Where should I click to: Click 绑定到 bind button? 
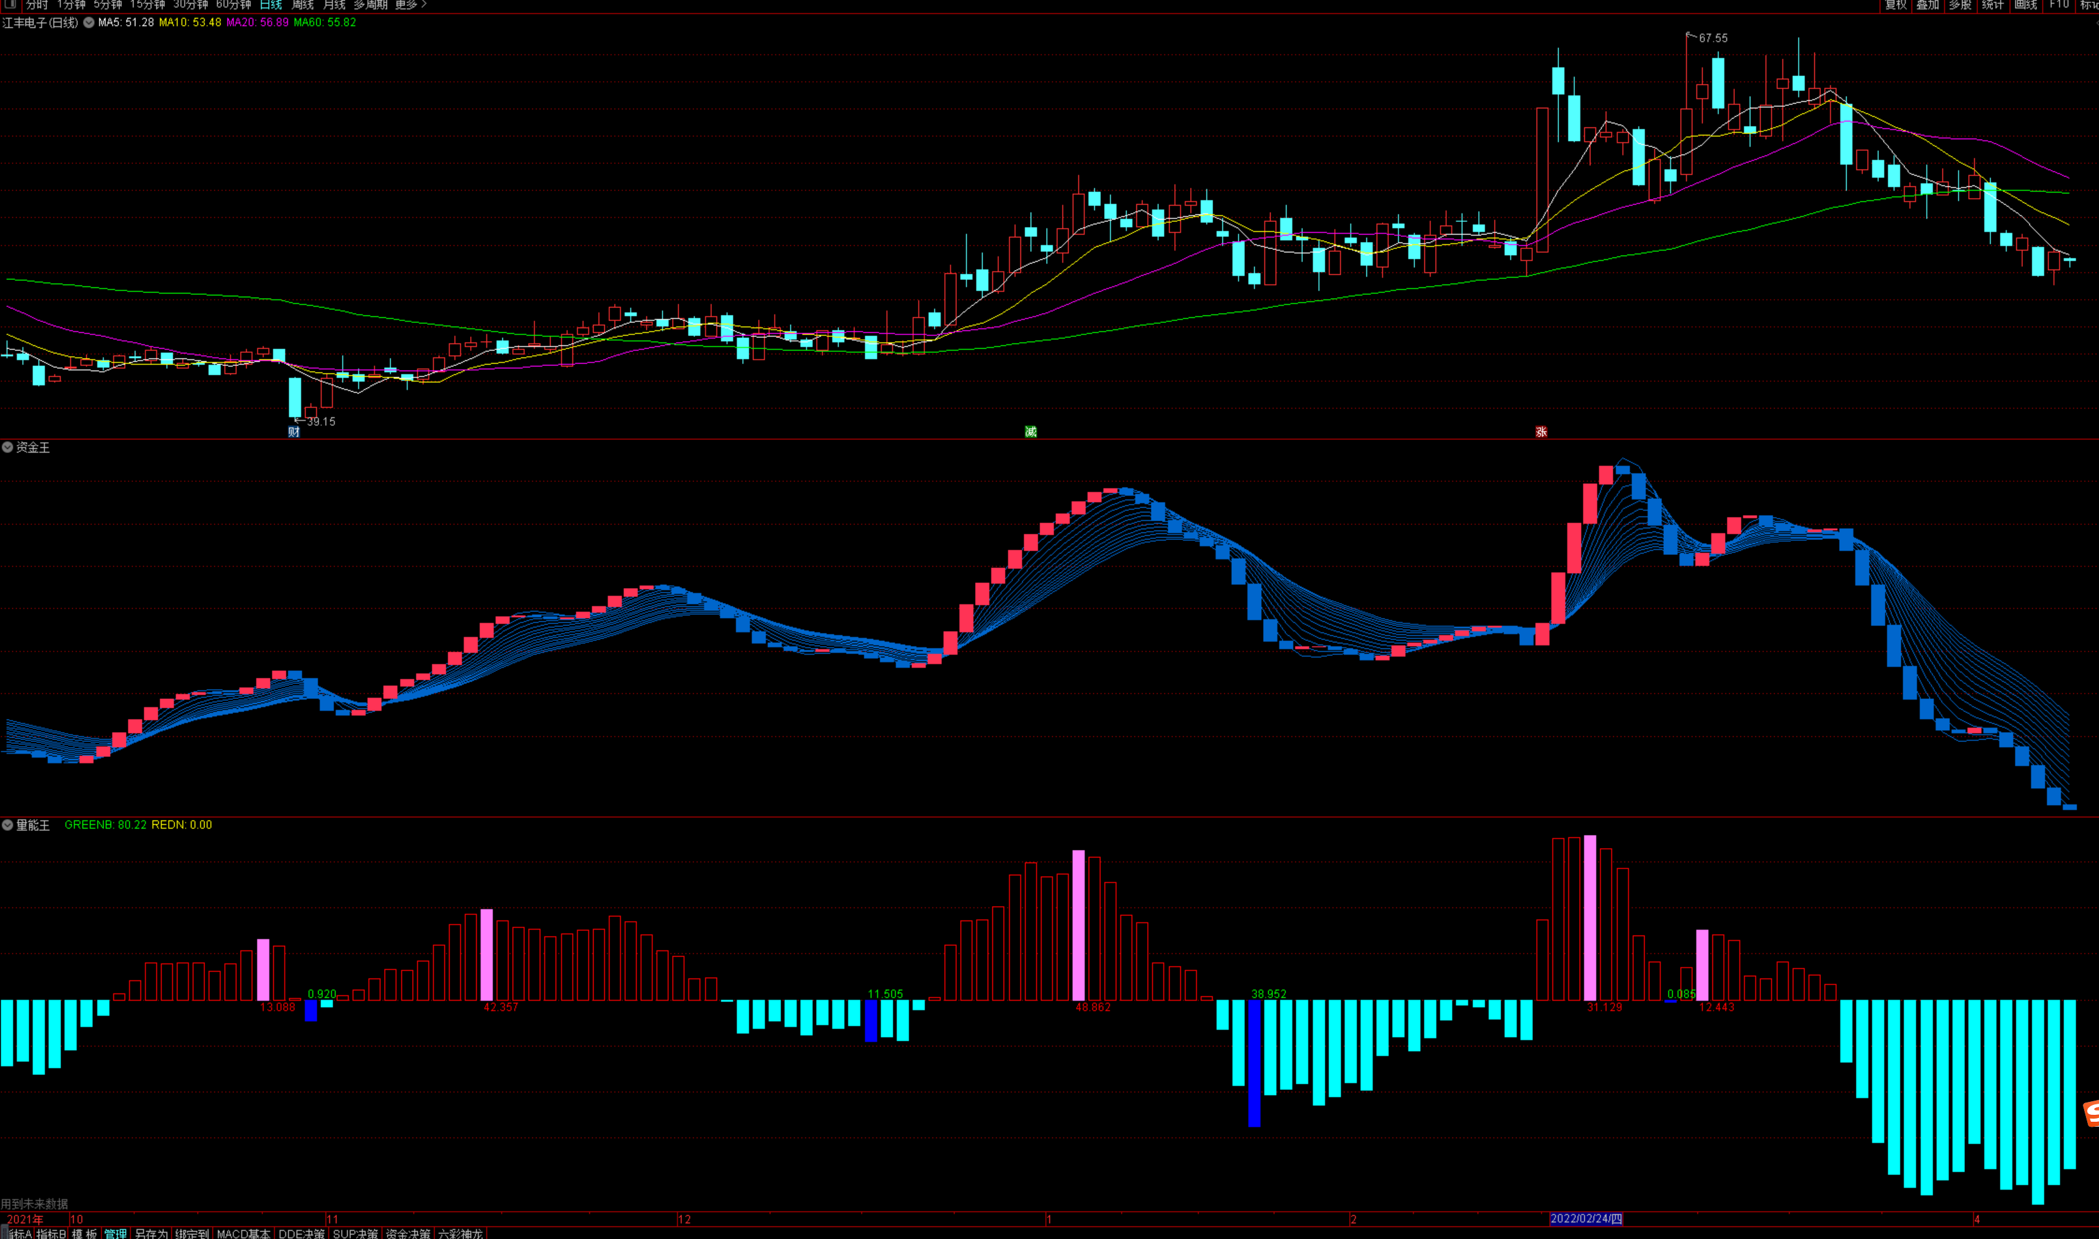pyautogui.click(x=192, y=1233)
